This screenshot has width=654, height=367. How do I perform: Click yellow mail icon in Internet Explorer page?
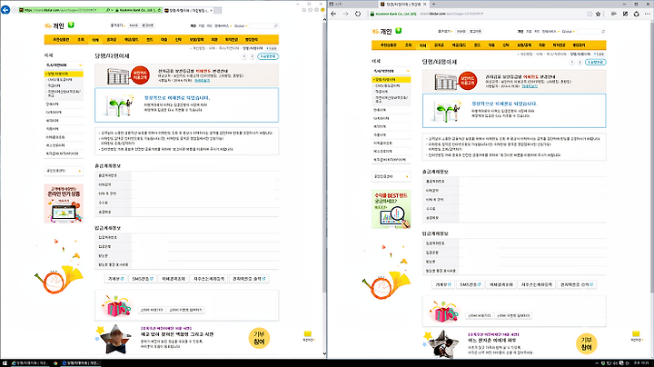point(308,334)
